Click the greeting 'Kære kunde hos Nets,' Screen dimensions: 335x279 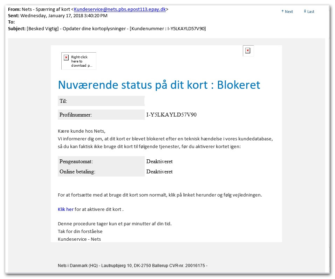[82, 131]
